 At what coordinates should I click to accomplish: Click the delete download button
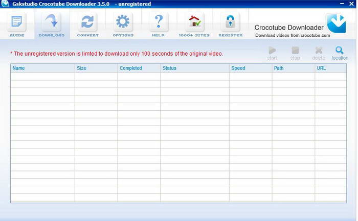pyautogui.click(x=319, y=53)
